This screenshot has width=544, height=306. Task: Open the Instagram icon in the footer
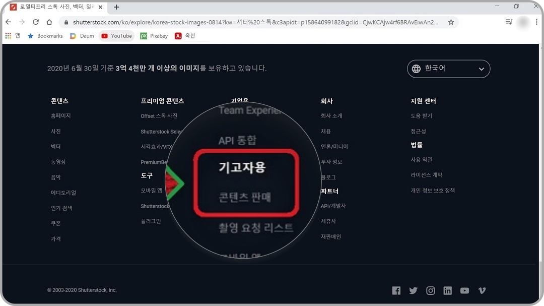pyautogui.click(x=431, y=290)
